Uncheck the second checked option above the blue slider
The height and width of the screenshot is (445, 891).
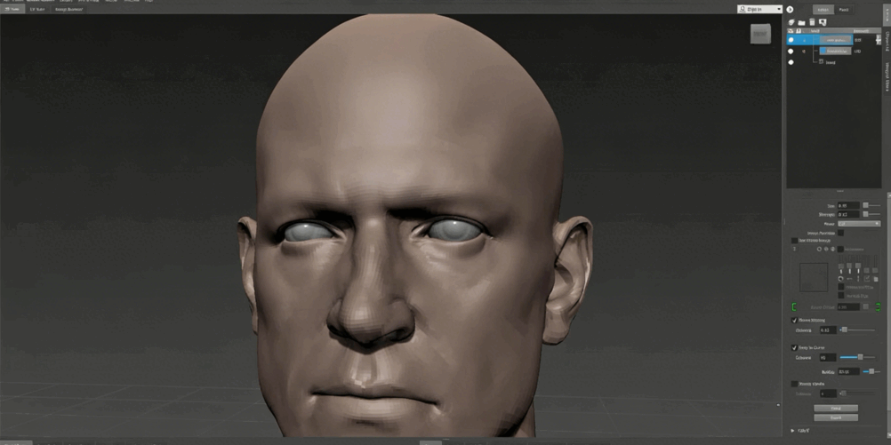[x=794, y=347]
